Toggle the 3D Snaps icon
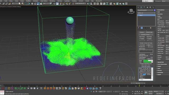This screenshot has height=95, width=169. point(61,4)
